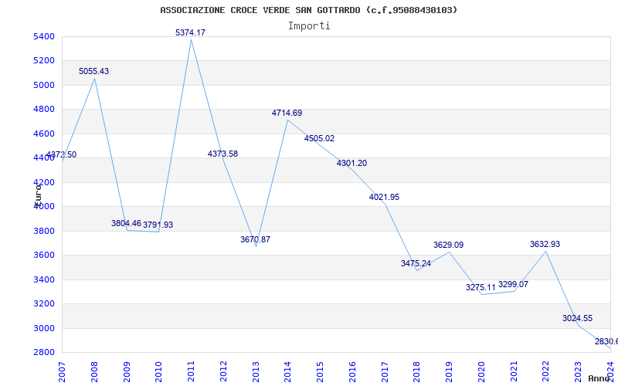This screenshot has width=618, height=386.
Task: Click the 3475.24 value label
Action: pos(416,263)
